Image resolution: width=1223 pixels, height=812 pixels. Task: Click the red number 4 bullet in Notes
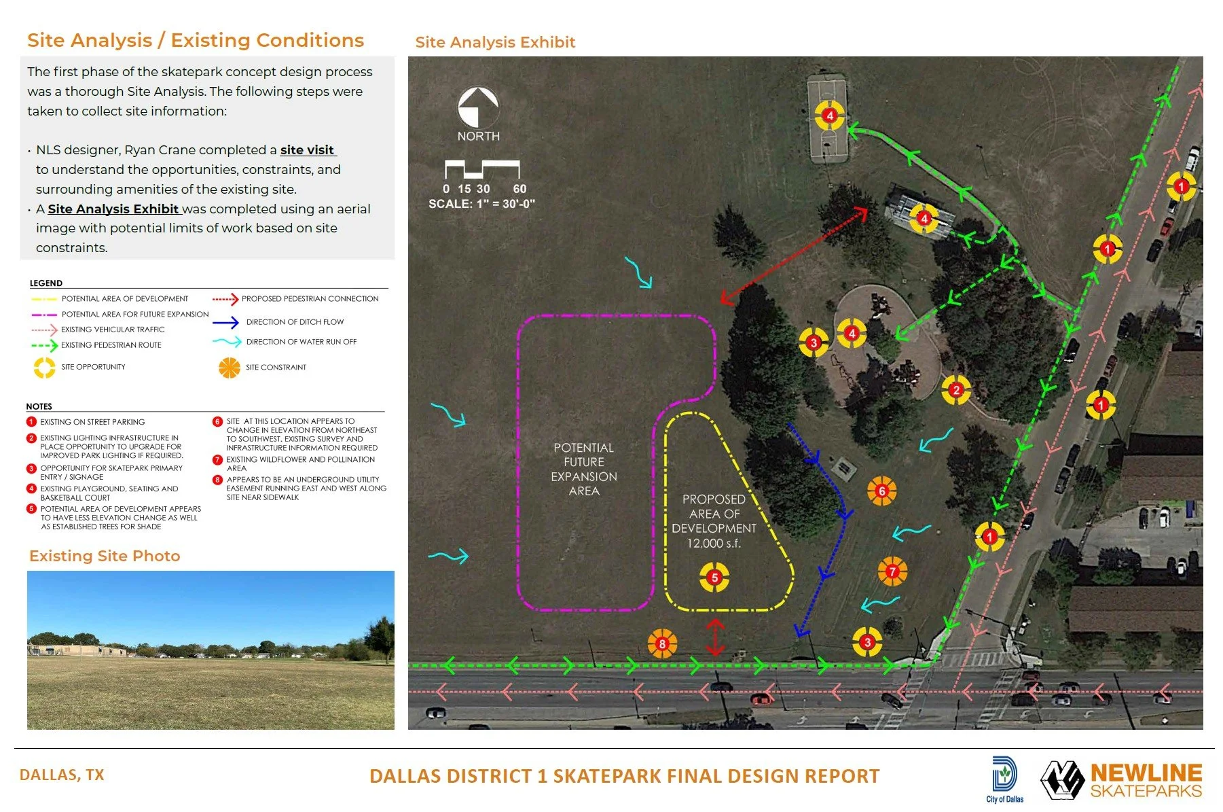(x=31, y=489)
